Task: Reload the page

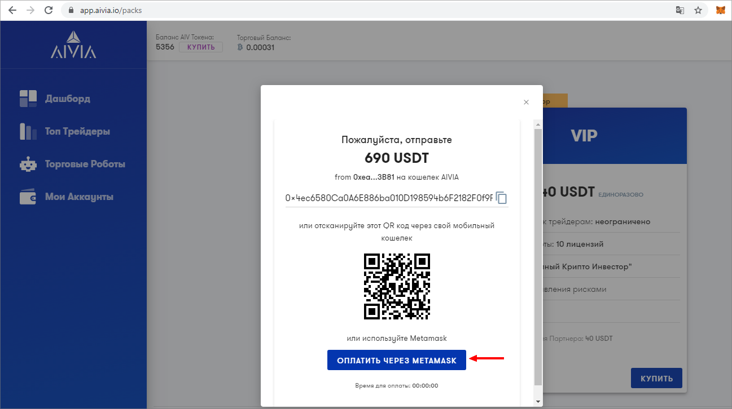Action: point(49,10)
